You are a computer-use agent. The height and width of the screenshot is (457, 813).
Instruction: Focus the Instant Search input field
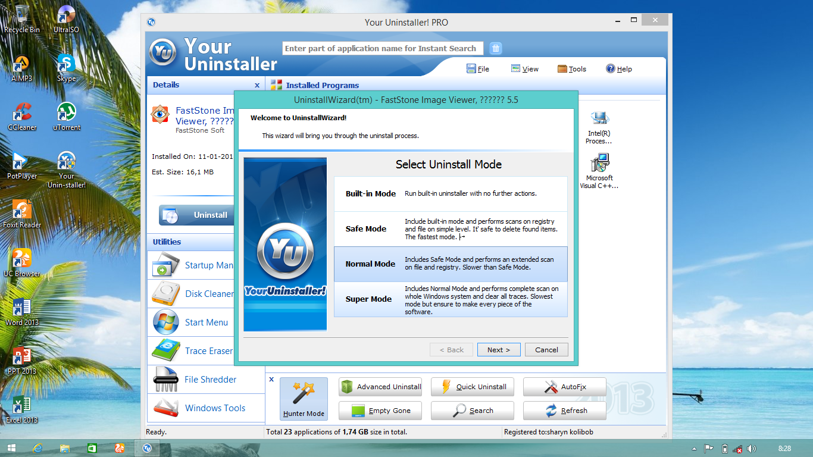click(383, 48)
